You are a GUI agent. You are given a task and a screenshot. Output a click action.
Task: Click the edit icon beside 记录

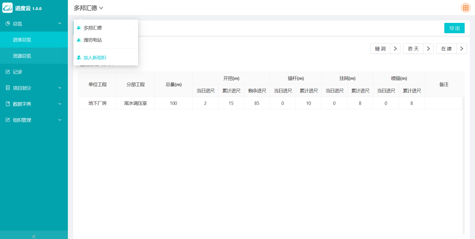[x=7, y=72]
